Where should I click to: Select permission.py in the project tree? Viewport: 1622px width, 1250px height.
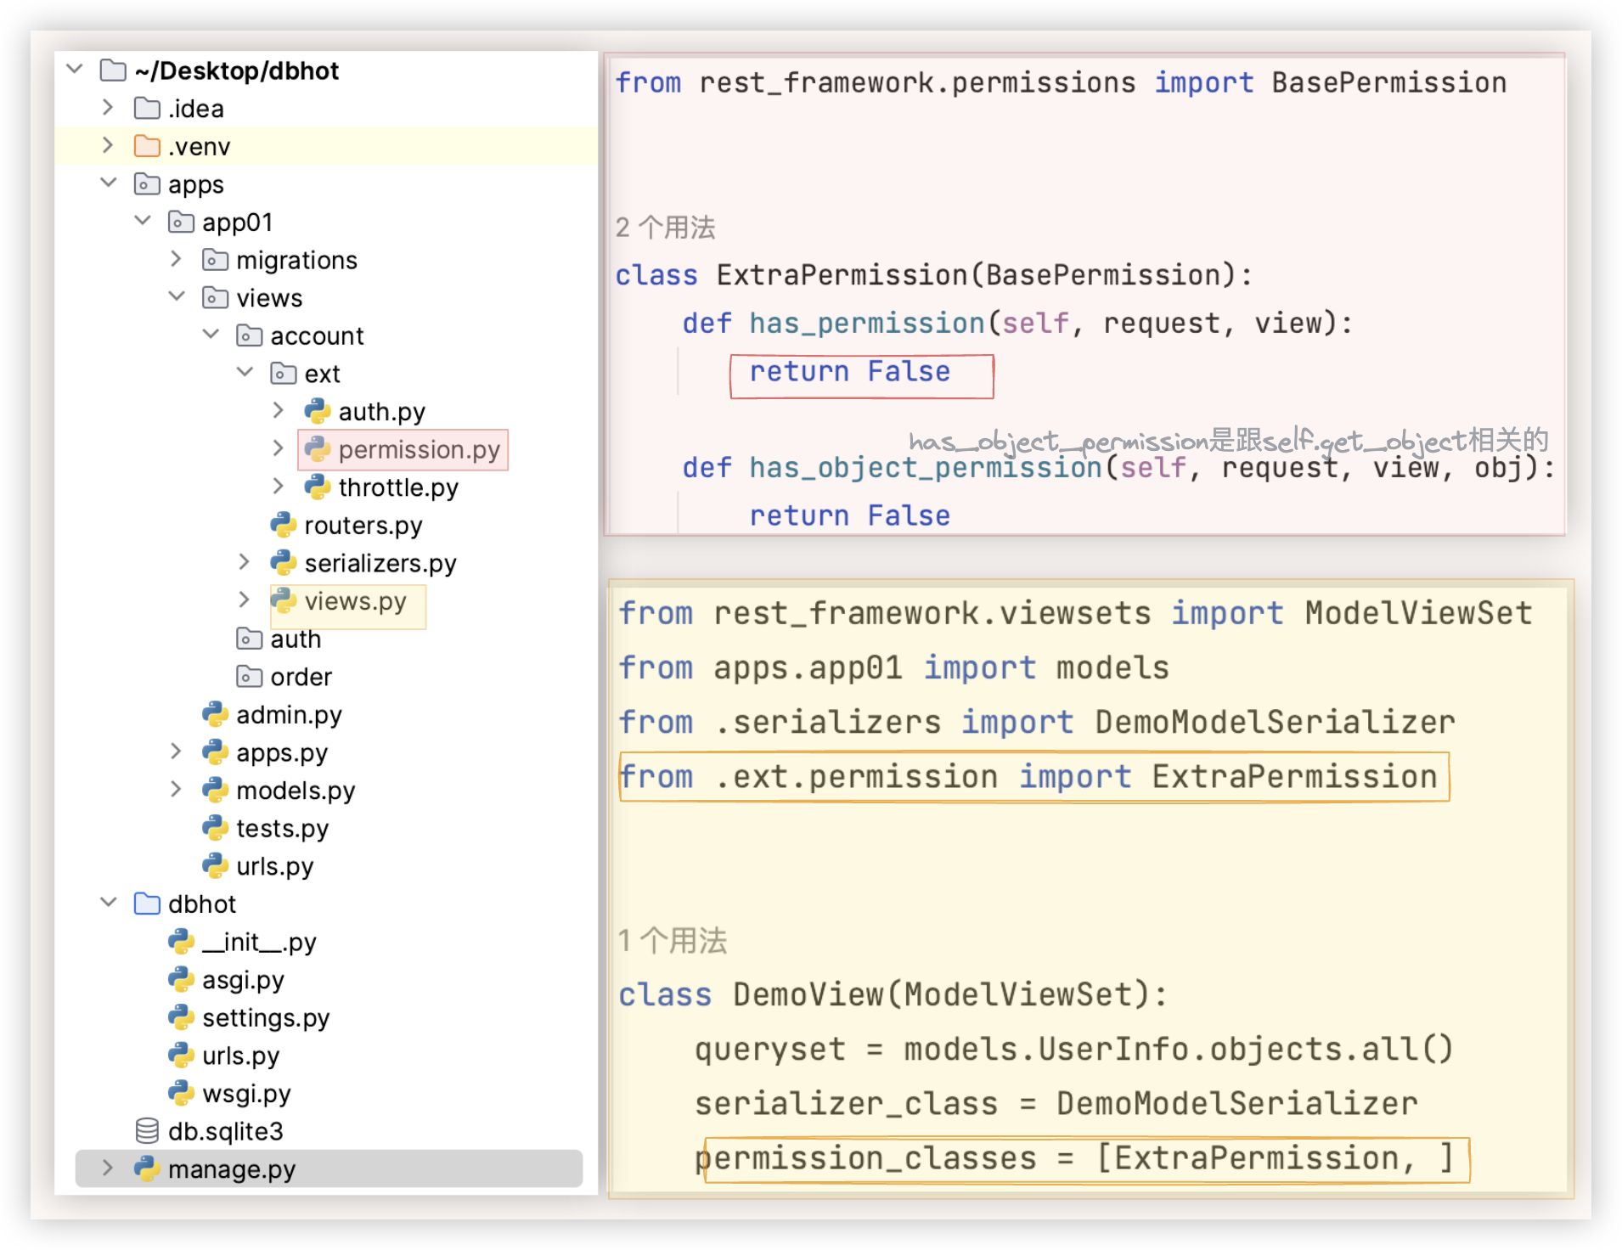pyautogui.click(x=418, y=449)
